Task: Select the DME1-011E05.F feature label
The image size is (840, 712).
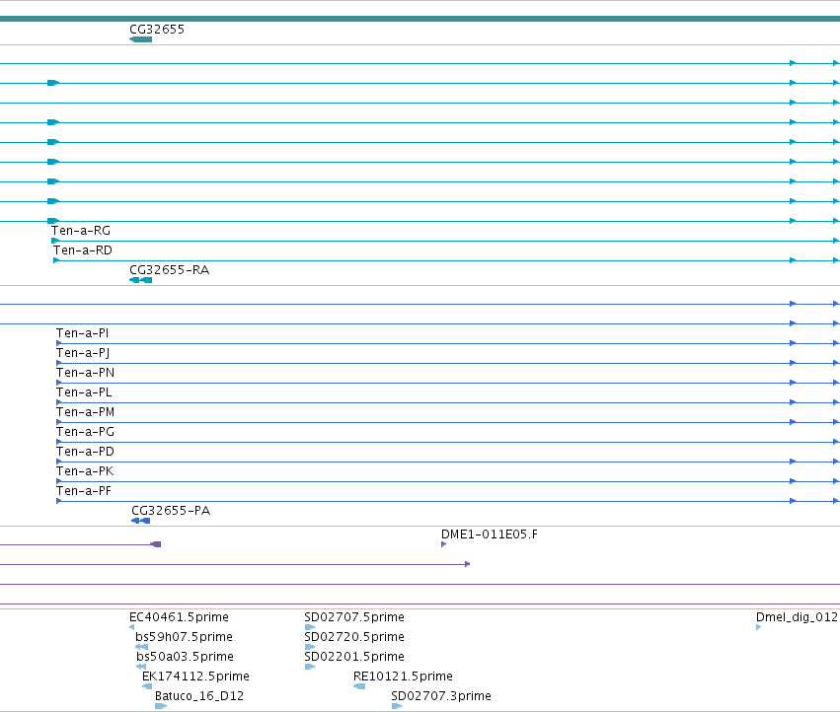Action: [490, 534]
